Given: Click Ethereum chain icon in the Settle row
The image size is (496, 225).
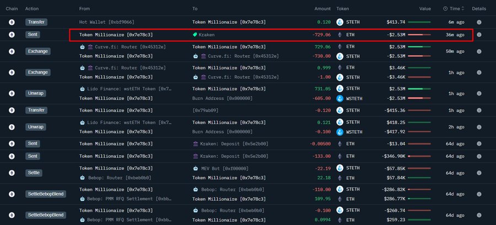Looking at the screenshot, I should (x=12, y=173).
